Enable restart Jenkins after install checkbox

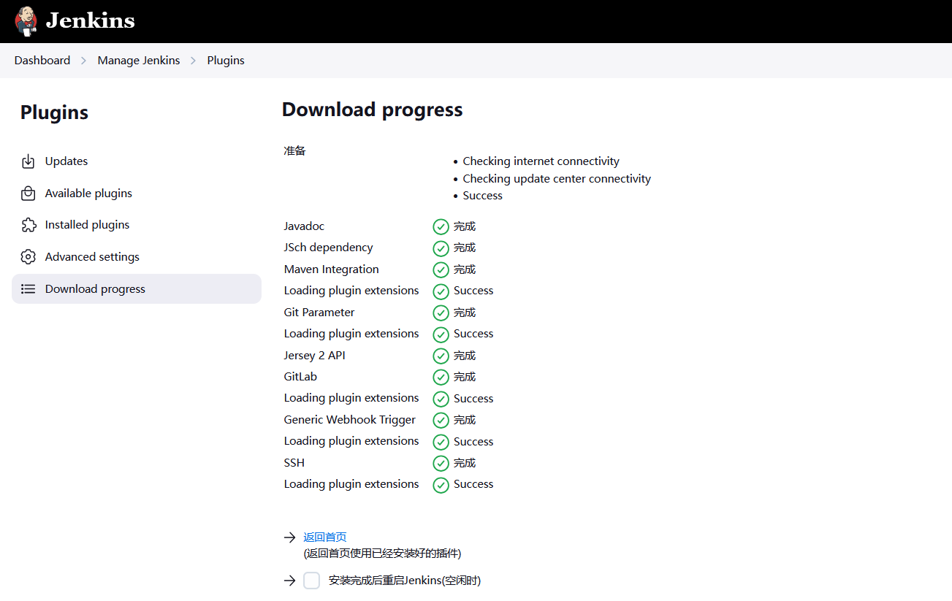point(312,581)
